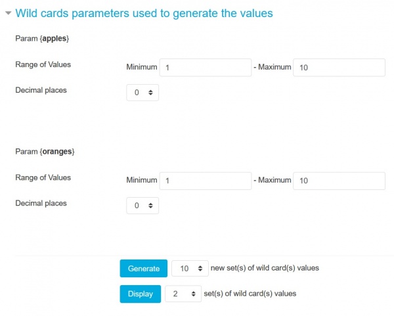This screenshot has height=316, width=394.
Task: Click the wild card values text beside Display
Action: point(251,294)
